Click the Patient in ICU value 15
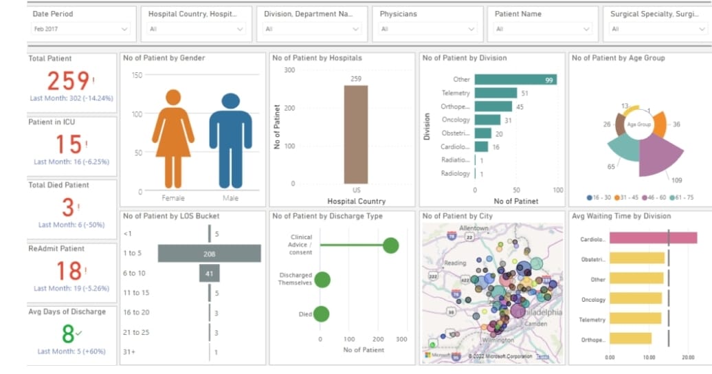This screenshot has height=374, width=712. tap(69, 144)
